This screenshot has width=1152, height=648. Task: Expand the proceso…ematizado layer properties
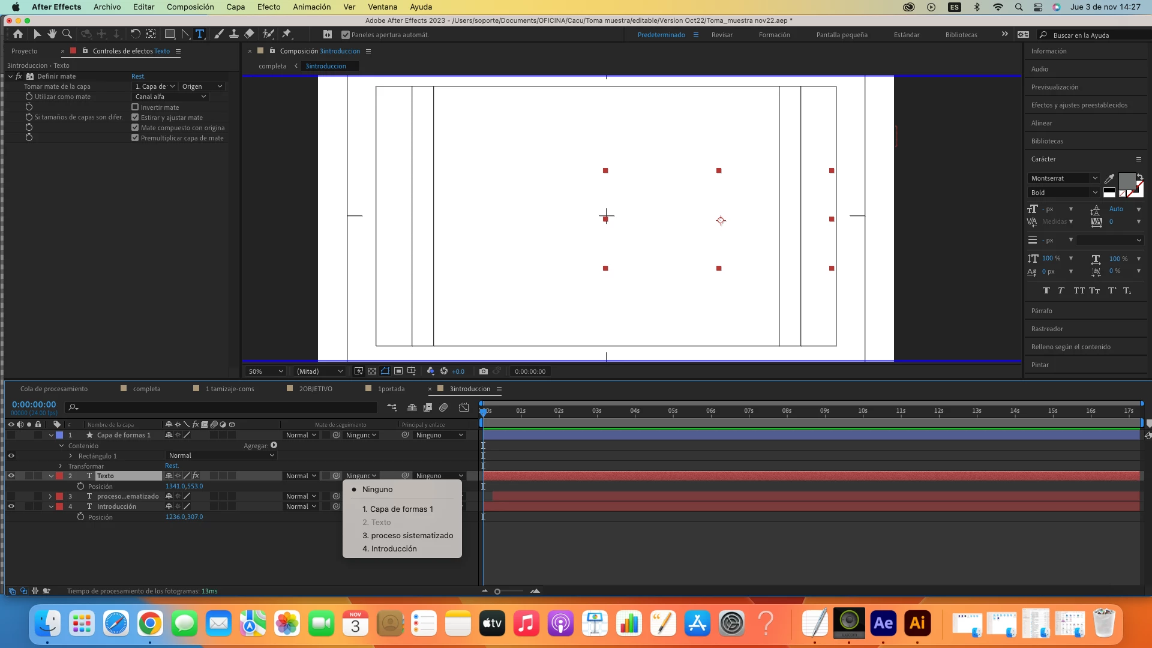(50, 497)
